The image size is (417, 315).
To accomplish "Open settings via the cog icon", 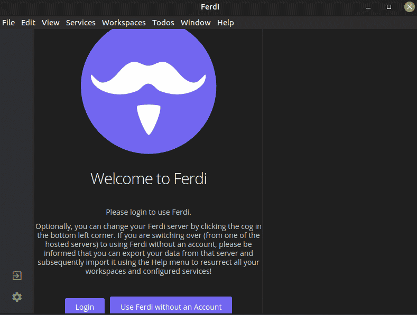I will click(x=17, y=297).
